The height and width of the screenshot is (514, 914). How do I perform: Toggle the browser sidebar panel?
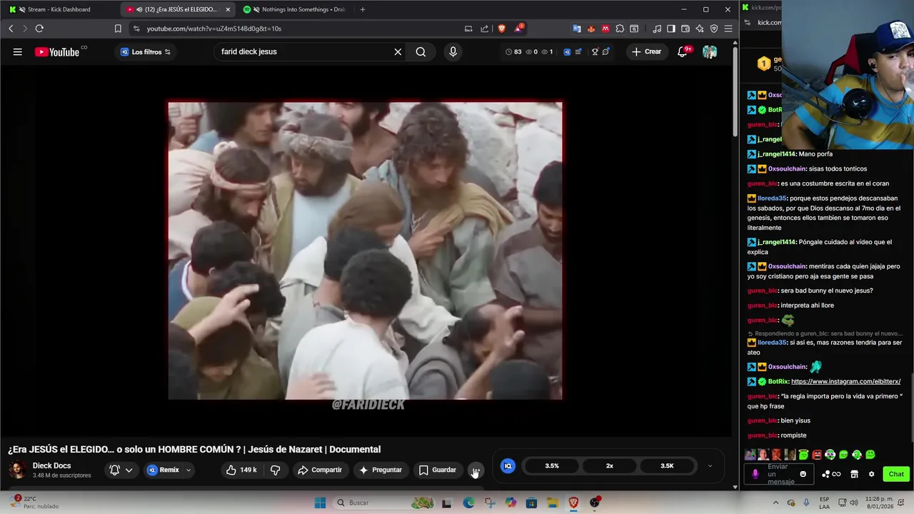671,29
